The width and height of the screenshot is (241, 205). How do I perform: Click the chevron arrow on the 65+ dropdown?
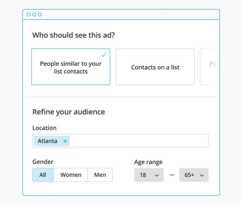[x=202, y=176]
